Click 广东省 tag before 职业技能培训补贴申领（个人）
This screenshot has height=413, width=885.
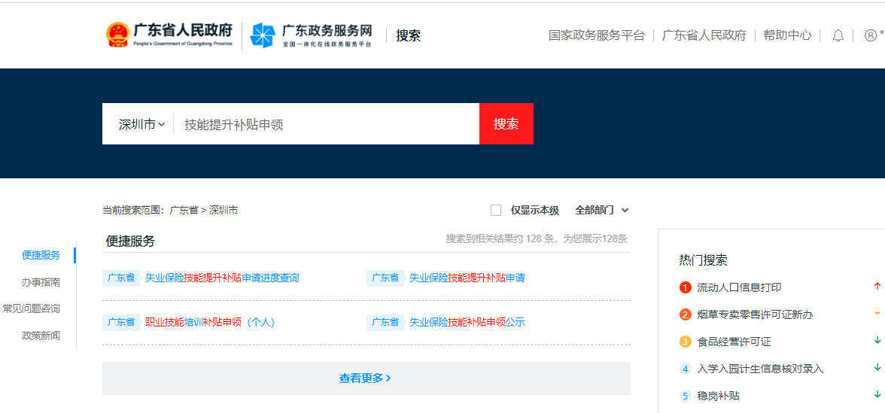121,322
